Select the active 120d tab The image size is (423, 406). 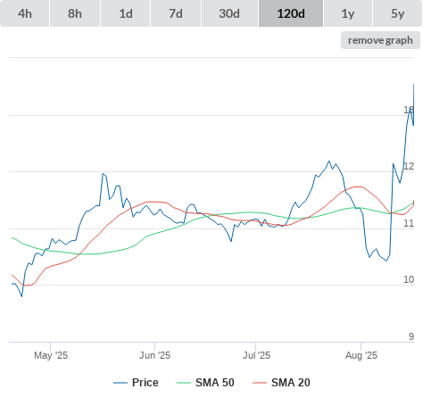[291, 13]
